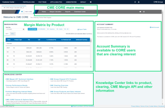Open the CME Margin API Technical Interface link
The height and width of the screenshot is (108, 165).
pyautogui.click(x=19, y=79)
